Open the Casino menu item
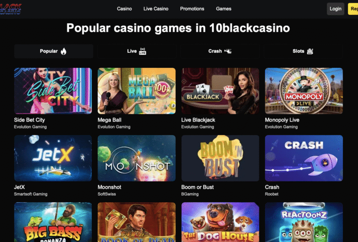The image size is (358, 242). pyautogui.click(x=124, y=9)
